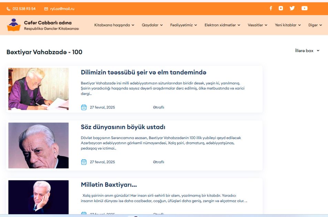The height and width of the screenshot is (217, 328).
Task: Open thumbnail of Millətin Bəxtiyarı article
Action: (x=39, y=197)
